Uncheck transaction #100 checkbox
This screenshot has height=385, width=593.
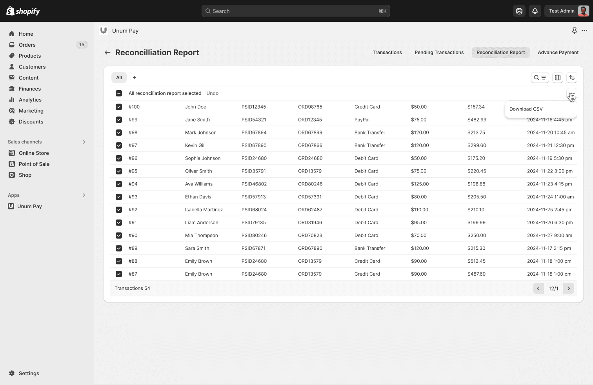(119, 107)
